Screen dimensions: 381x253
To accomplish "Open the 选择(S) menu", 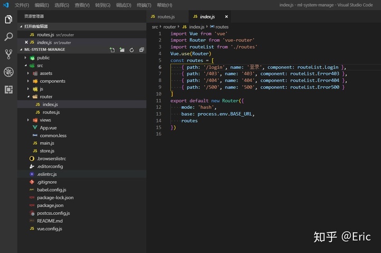I will click(x=62, y=5).
